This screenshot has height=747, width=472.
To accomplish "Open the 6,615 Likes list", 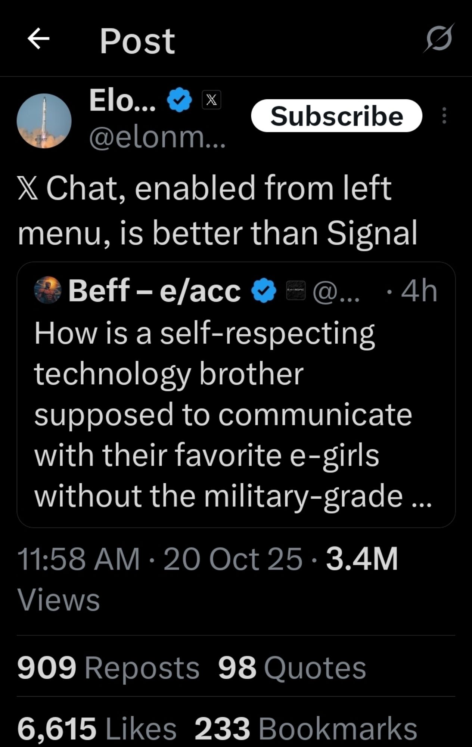I will tap(97, 728).
